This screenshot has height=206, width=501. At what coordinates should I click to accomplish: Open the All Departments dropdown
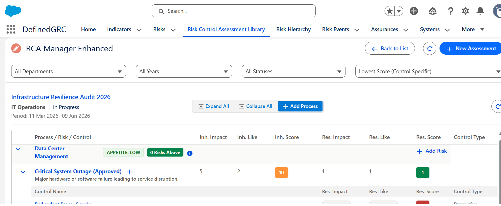point(68,71)
